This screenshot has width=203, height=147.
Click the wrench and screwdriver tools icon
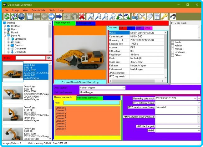(x=143, y=17)
